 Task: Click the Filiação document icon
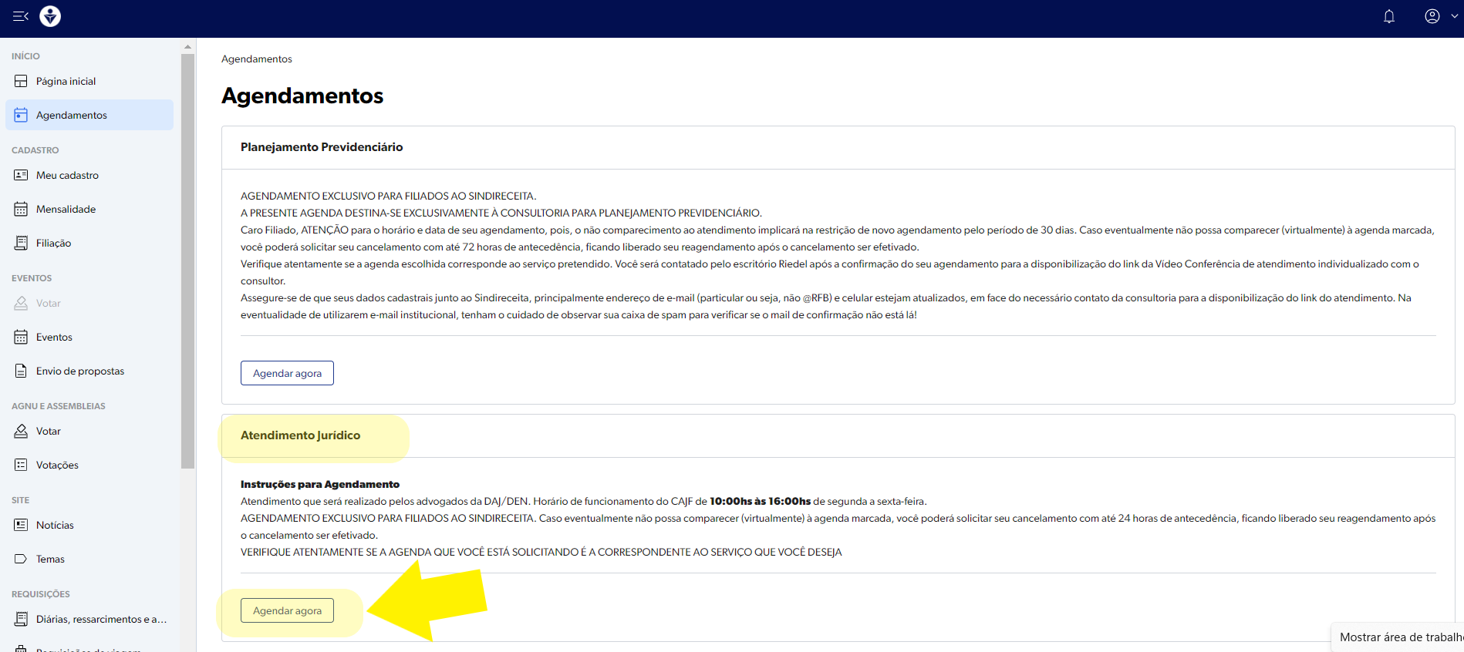coord(21,243)
